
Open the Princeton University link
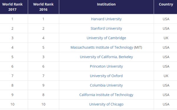[x=106, y=66]
